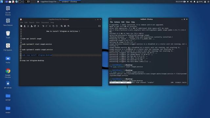Viewport: 210px width, 118px height.
Task: Create a new document in Mousepad toolbar
Action: (21, 26)
